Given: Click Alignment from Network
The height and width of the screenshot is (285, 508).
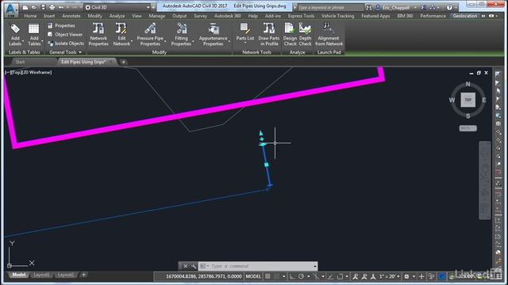Looking at the screenshot, I should pos(329,35).
